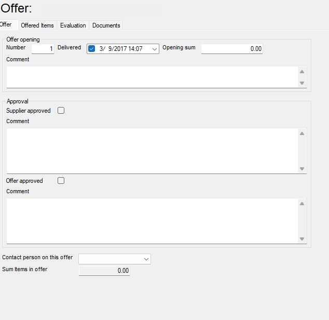Image resolution: width=329 pixels, height=320 pixels.
Task: Expand the Delivered date picker dropdown
Action: click(155, 49)
